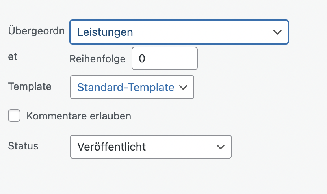The image size is (327, 194).
Task: Click the blue Standard-Template text
Action: 126,87
